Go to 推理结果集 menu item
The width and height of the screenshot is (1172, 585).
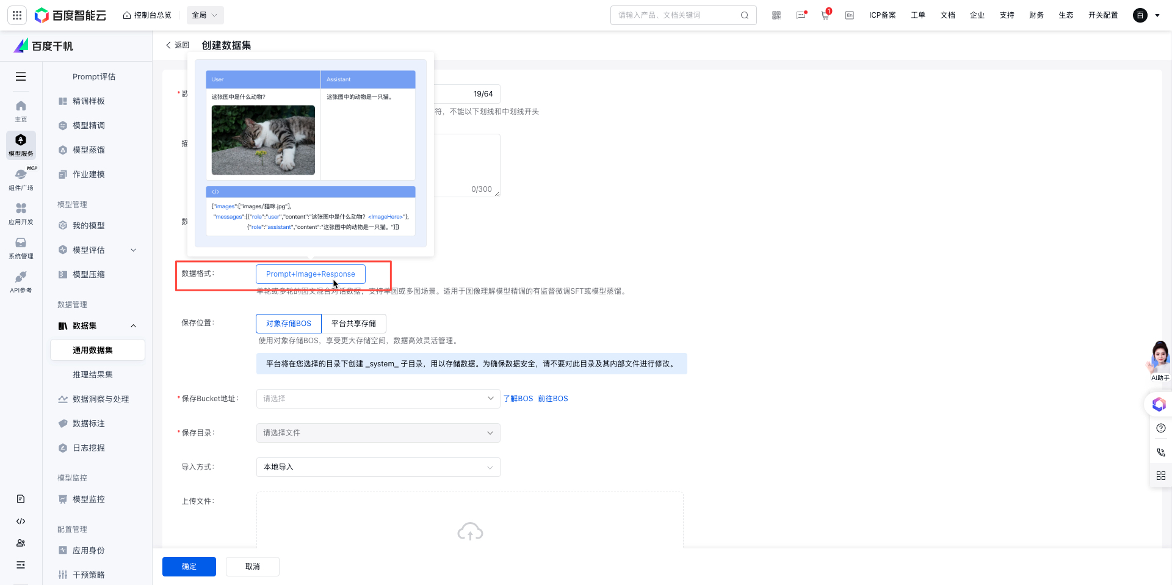pyautogui.click(x=92, y=374)
